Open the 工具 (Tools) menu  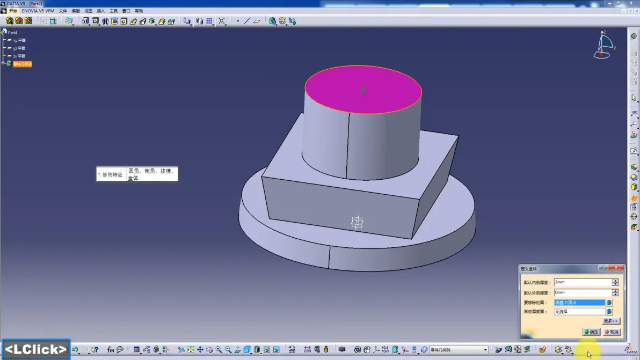[113, 11]
